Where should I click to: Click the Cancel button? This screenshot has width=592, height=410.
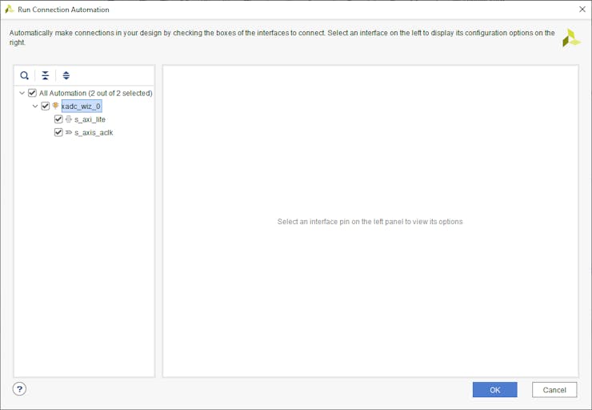point(554,390)
